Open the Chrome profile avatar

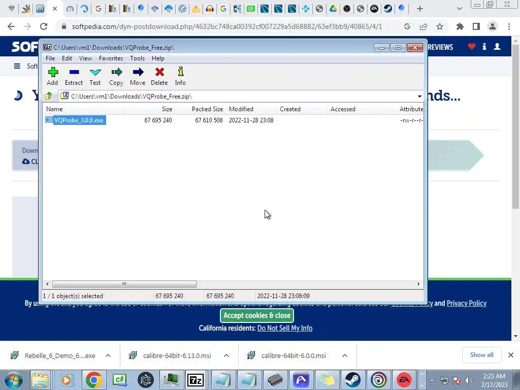tap(493, 26)
